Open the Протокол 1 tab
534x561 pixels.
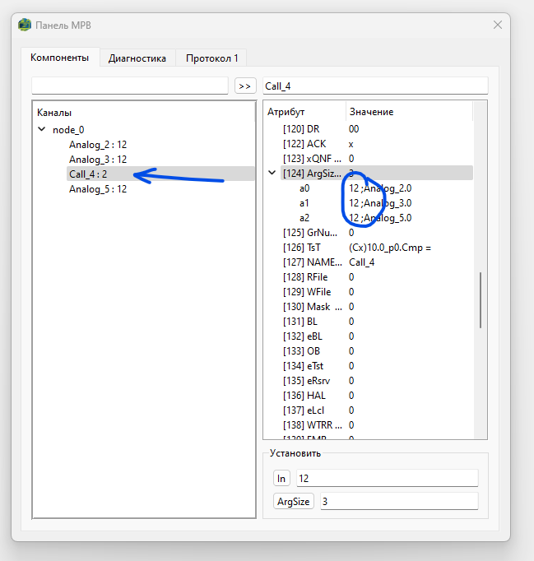click(212, 58)
